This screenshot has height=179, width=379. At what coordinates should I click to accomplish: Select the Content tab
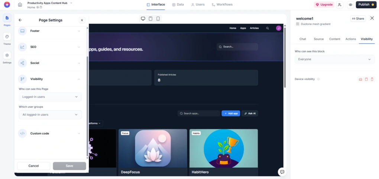(334, 39)
